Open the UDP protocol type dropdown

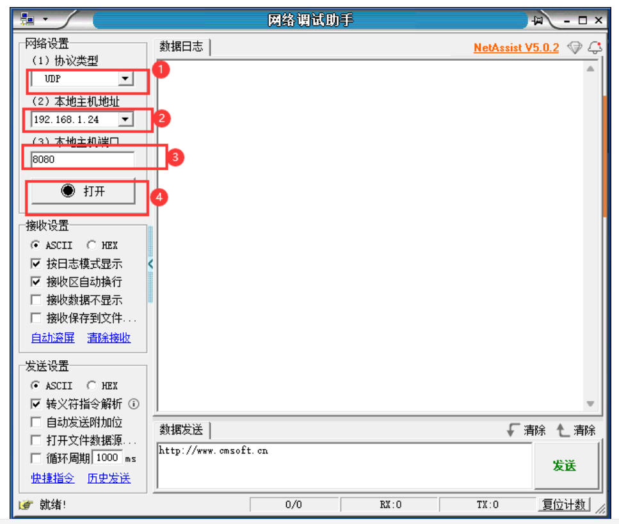[125, 79]
